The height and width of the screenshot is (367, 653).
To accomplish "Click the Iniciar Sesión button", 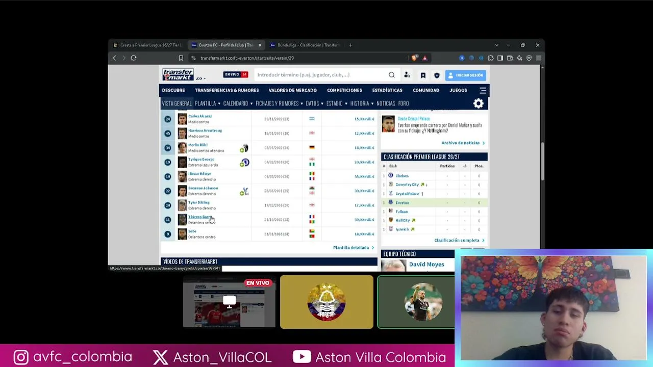I will 465,75.
